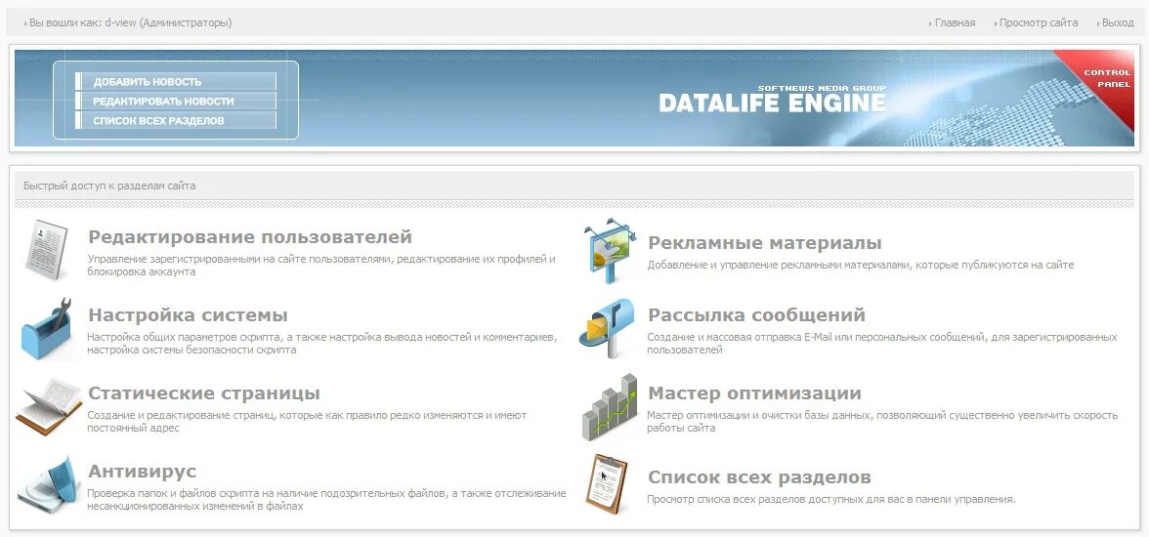Click the Antivirus shield icon
The width and height of the screenshot is (1149, 537).
[x=48, y=485]
